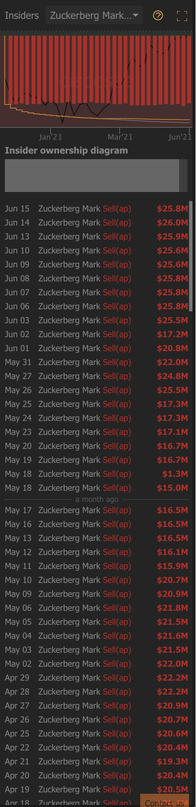
Task: Click the insider ownership diagram gray bar
Action: click(x=92, y=176)
